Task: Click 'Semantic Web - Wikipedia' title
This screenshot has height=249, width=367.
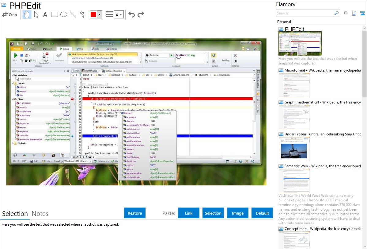Action: tap(323, 166)
